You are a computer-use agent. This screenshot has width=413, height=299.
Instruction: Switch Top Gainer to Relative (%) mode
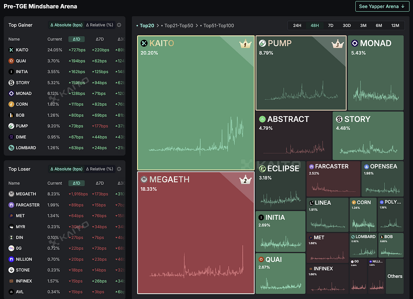pos(100,25)
